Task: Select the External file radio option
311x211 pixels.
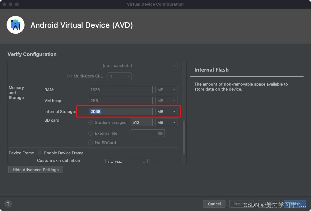Action: point(91,134)
